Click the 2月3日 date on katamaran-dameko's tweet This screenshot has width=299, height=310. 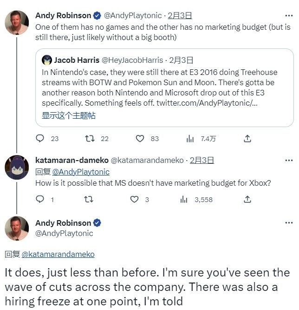point(202,160)
